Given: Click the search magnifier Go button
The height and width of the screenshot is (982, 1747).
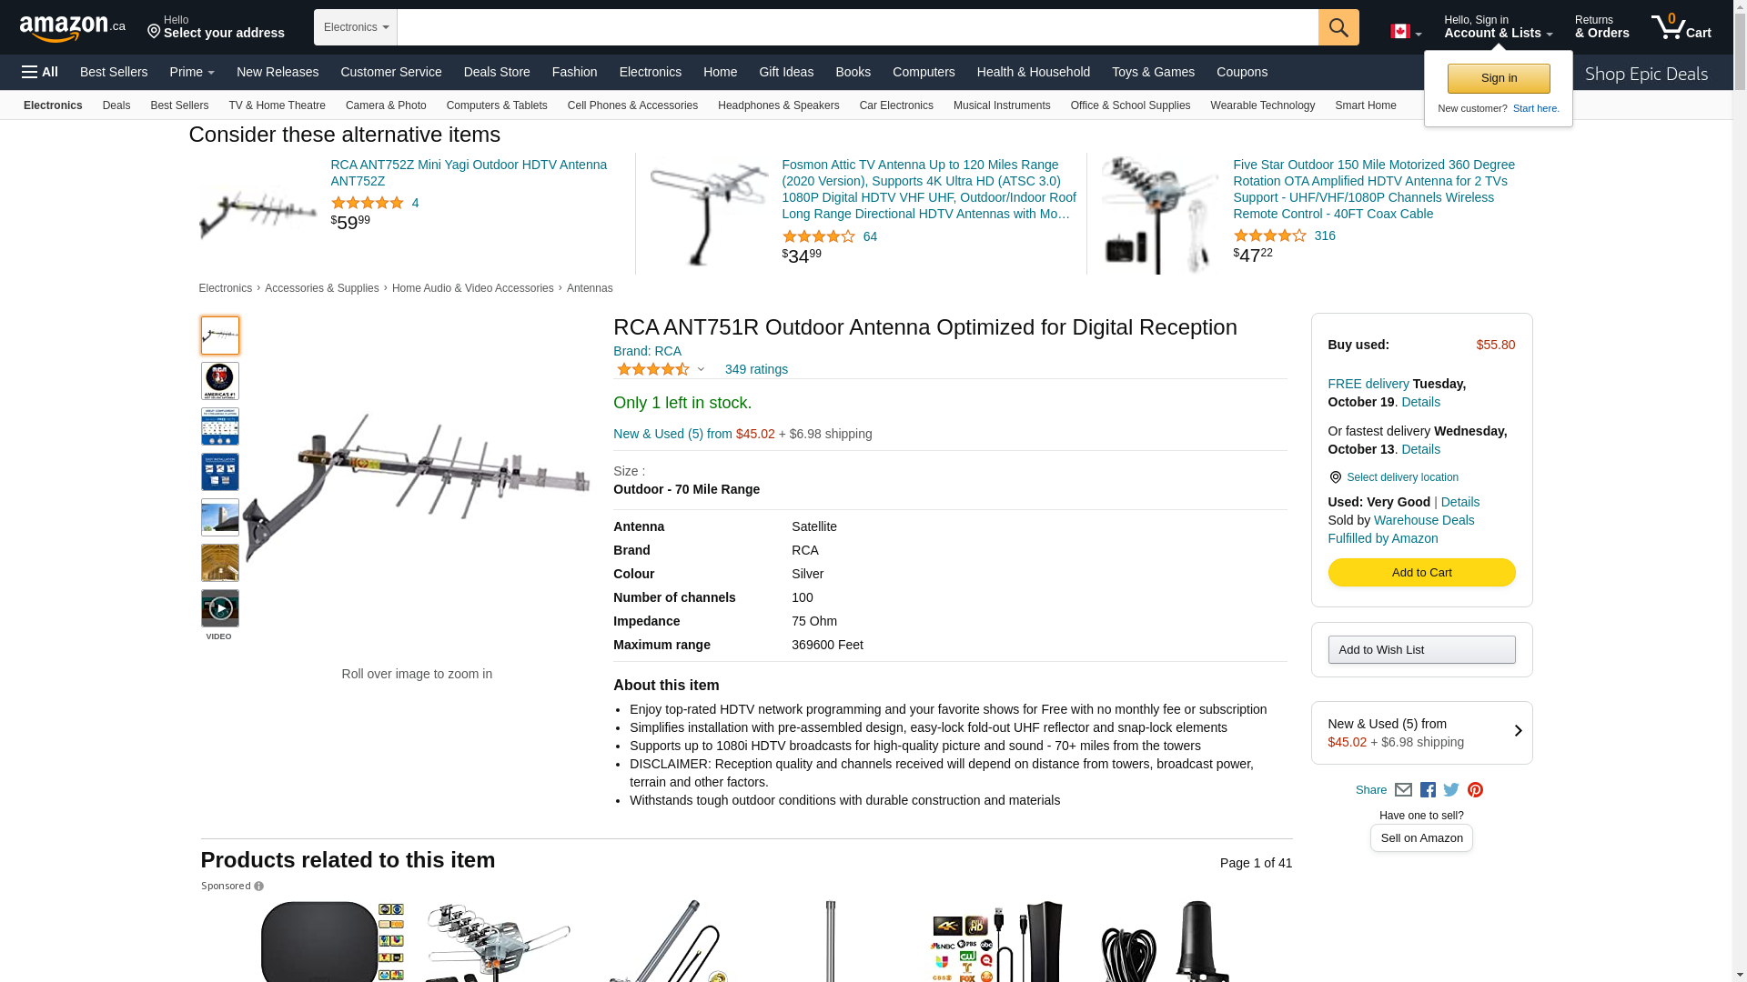Looking at the screenshot, I should click(1338, 27).
